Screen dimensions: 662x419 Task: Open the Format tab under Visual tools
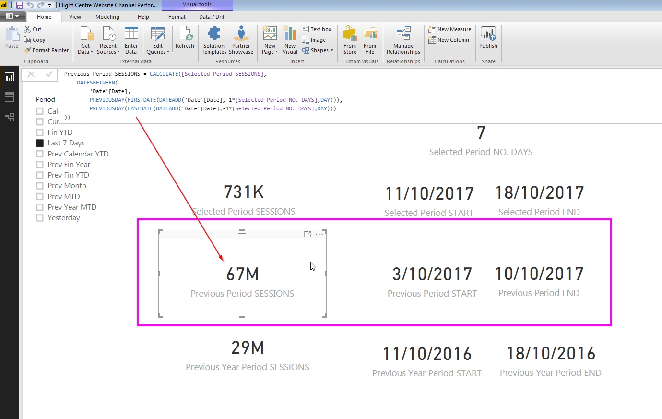pyautogui.click(x=177, y=17)
